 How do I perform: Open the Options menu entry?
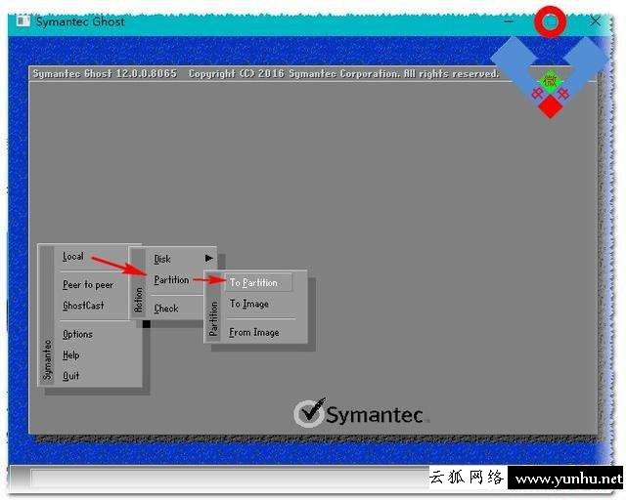[77, 334]
